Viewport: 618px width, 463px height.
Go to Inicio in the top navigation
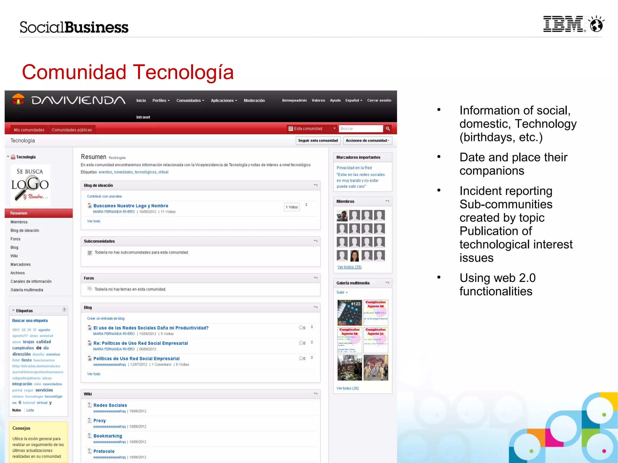pos(141,101)
